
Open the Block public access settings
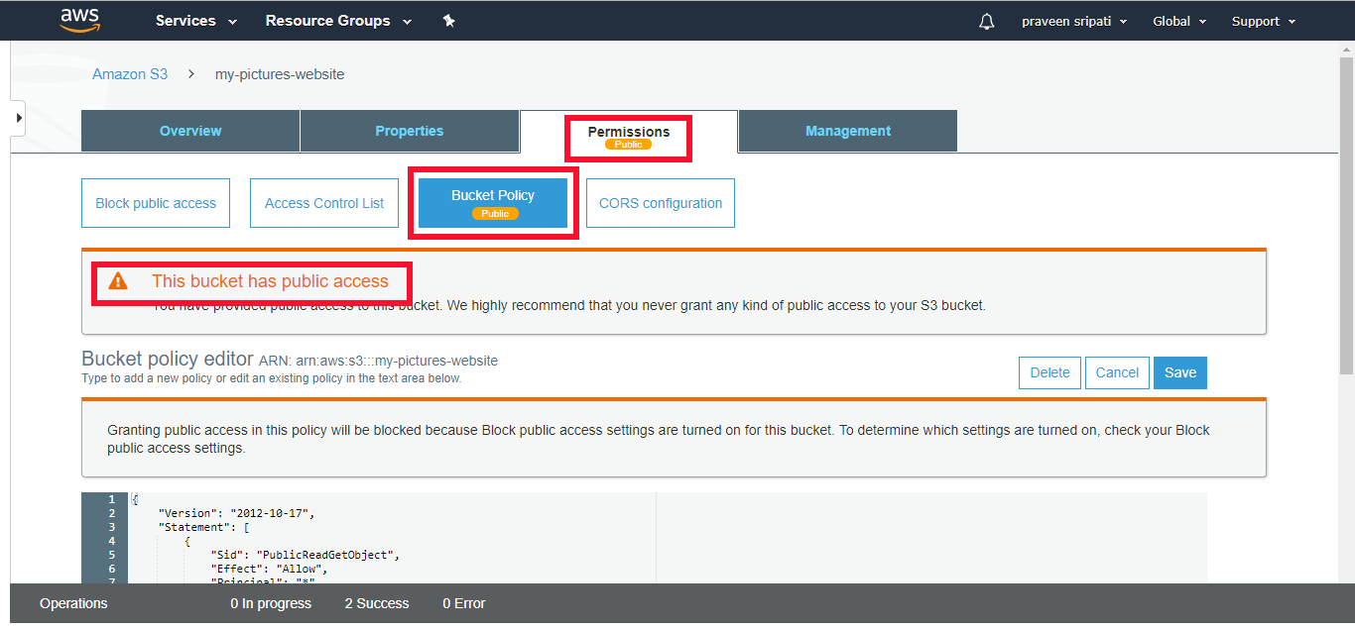[155, 202]
